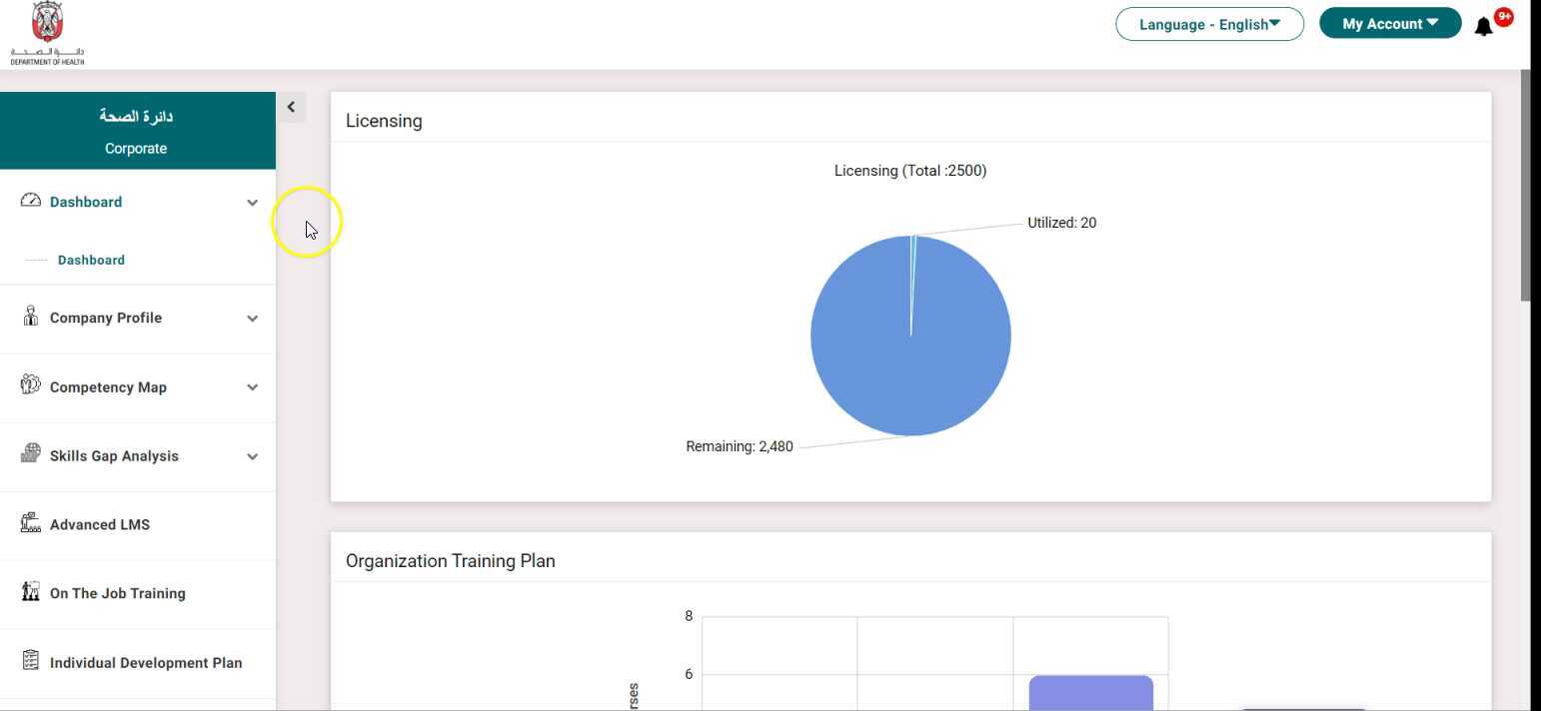The height and width of the screenshot is (711, 1541).
Task: Open the On The Job Training icon
Action: coord(31,592)
